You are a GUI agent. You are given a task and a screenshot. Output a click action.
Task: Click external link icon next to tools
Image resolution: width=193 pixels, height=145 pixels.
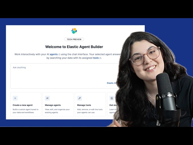click(100, 58)
